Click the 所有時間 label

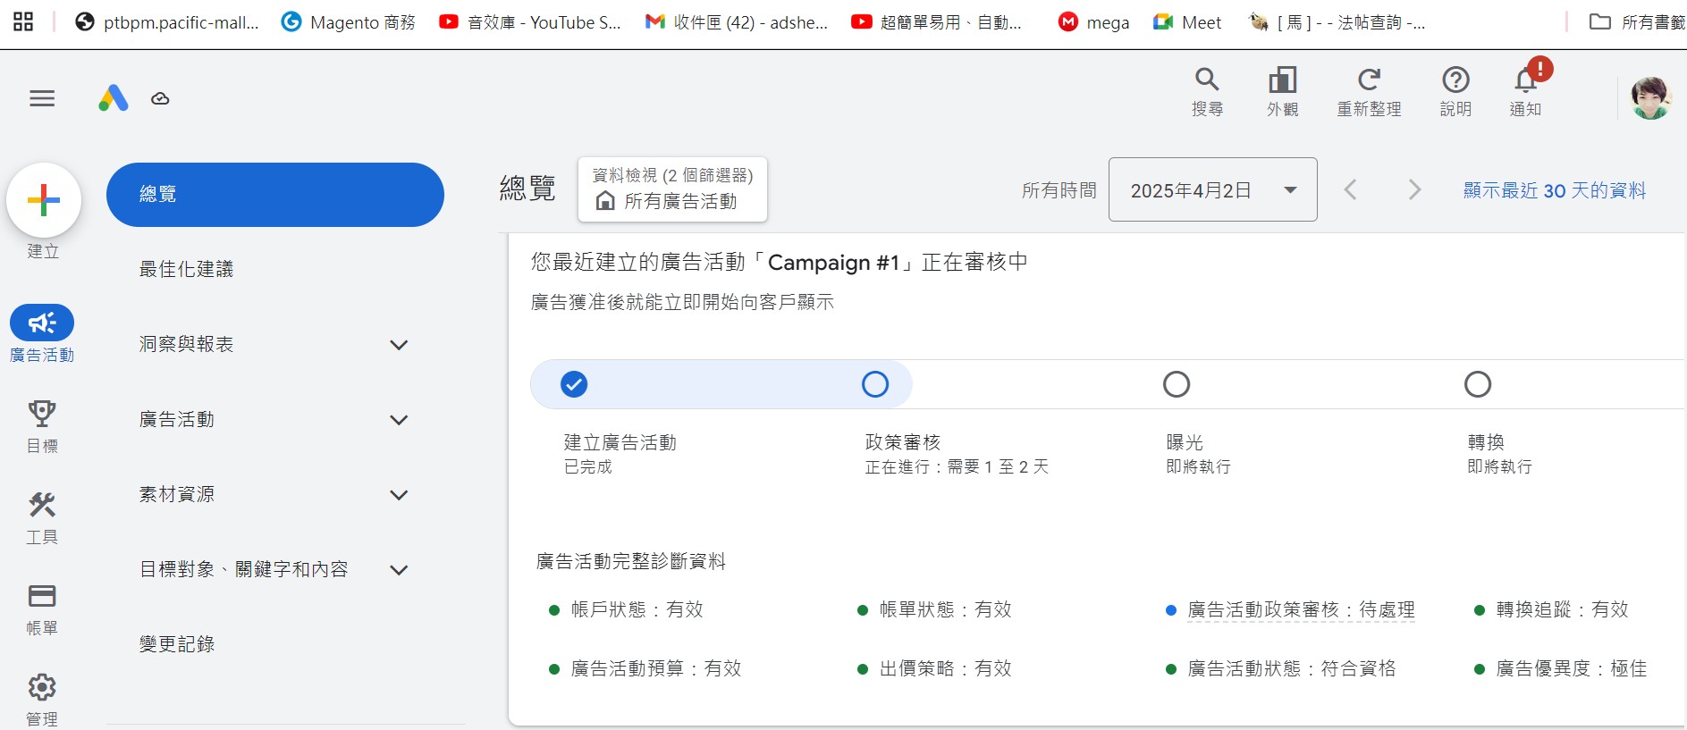tap(1059, 190)
